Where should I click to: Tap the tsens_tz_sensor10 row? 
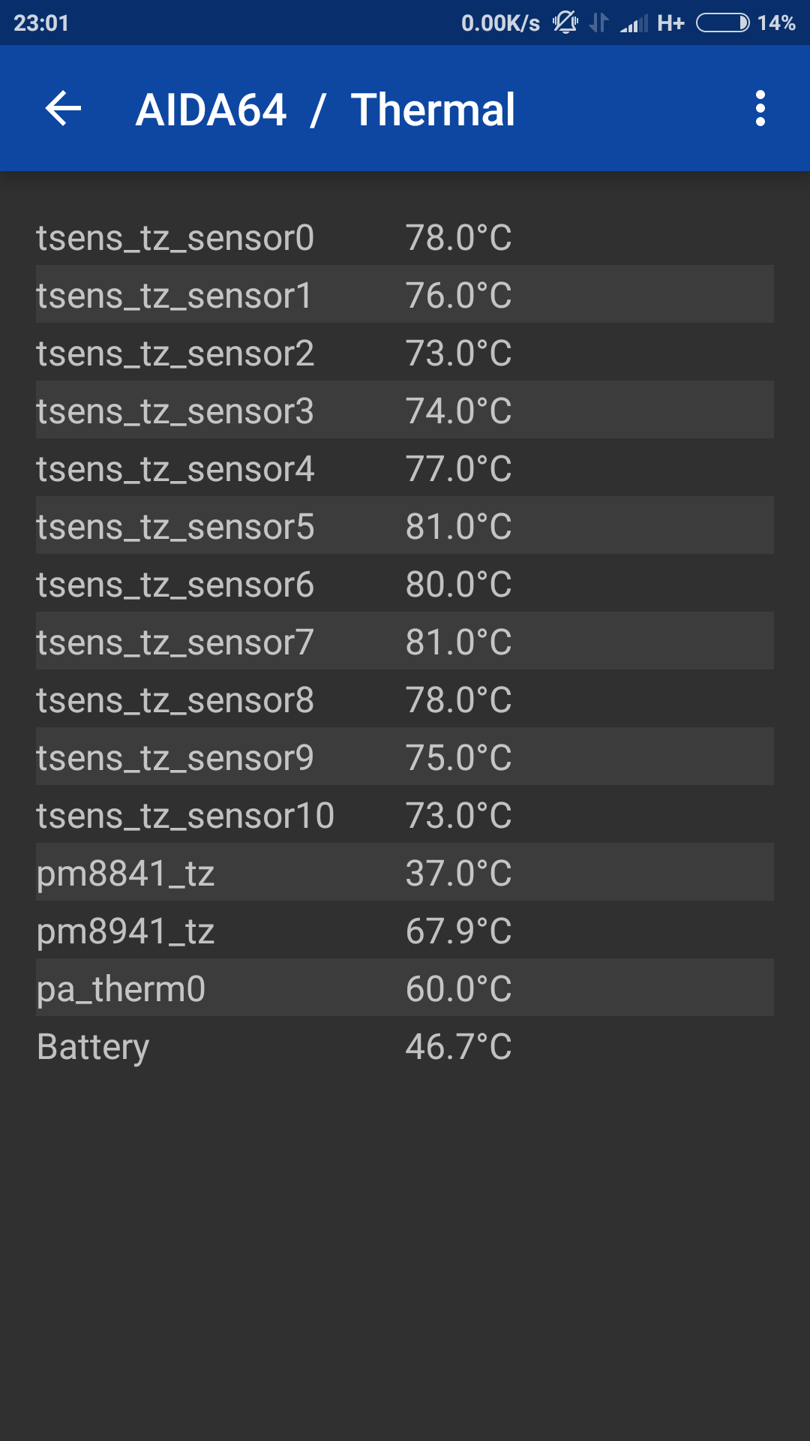[405, 815]
